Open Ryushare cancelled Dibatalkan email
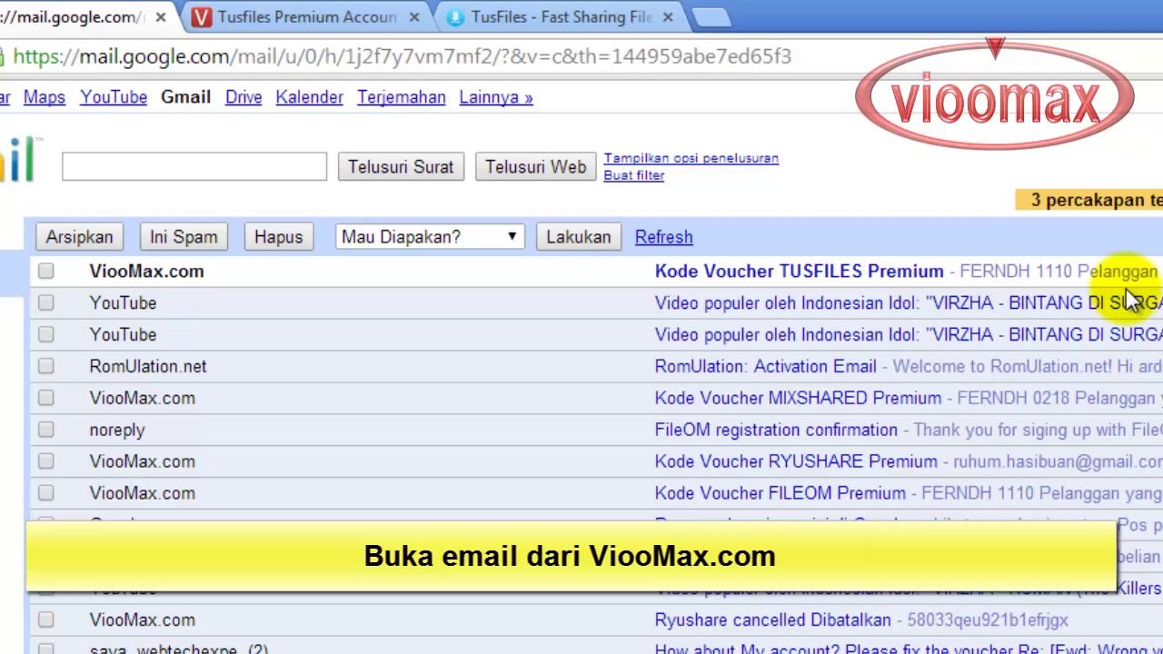Image resolution: width=1163 pixels, height=654 pixels. pyautogui.click(x=773, y=619)
